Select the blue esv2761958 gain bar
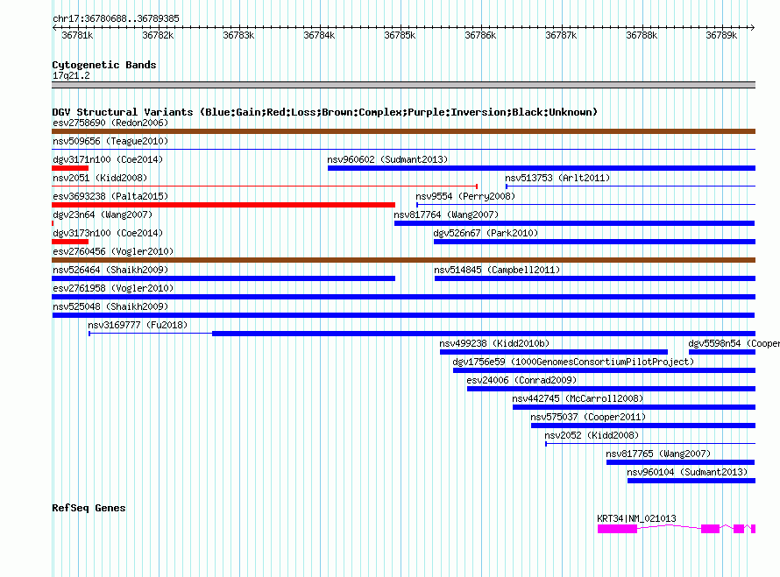The height and width of the screenshot is (577, 780). click(403, 297)
